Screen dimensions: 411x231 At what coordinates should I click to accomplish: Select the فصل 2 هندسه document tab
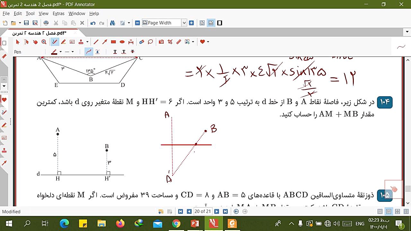pyautogui.click(x=39, y=33)
